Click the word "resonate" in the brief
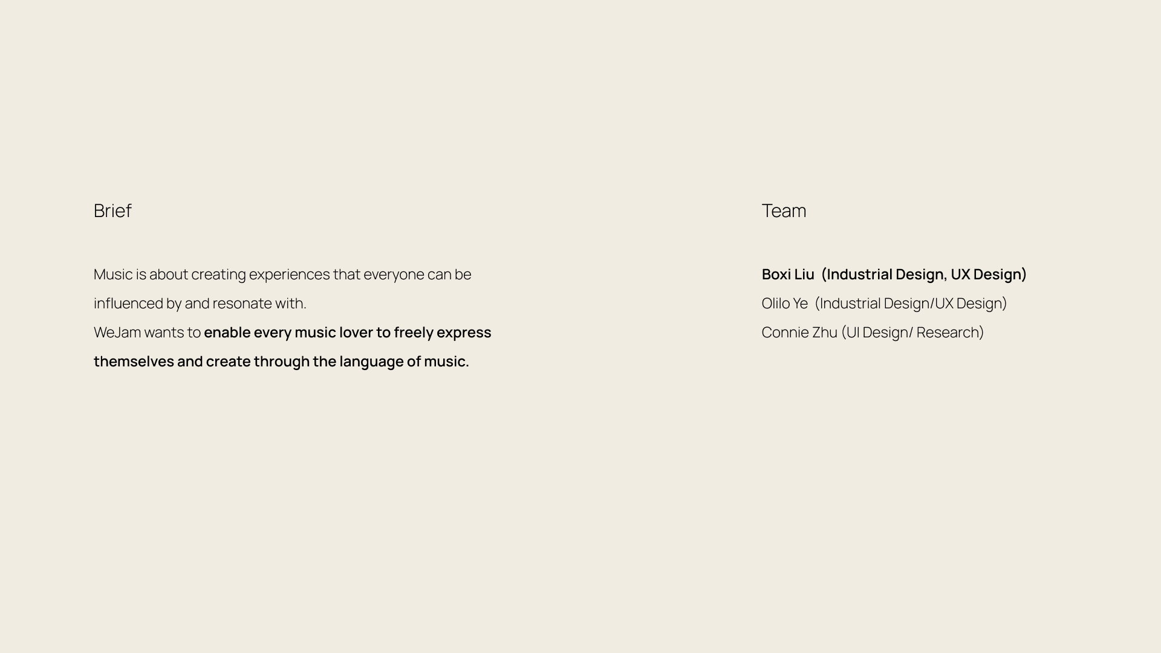This screenshot has height=653, width=1161. 242,304
